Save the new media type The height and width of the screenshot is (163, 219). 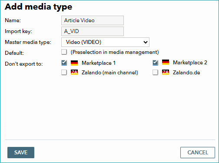[21, 153]
